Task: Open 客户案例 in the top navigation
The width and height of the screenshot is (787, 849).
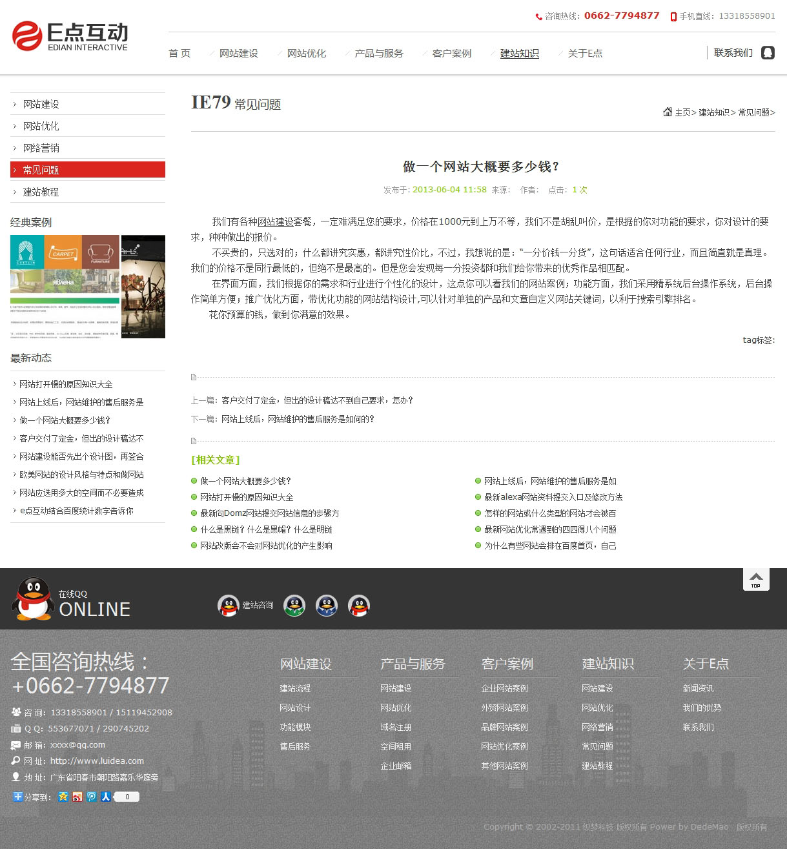Action: [451, 54]
